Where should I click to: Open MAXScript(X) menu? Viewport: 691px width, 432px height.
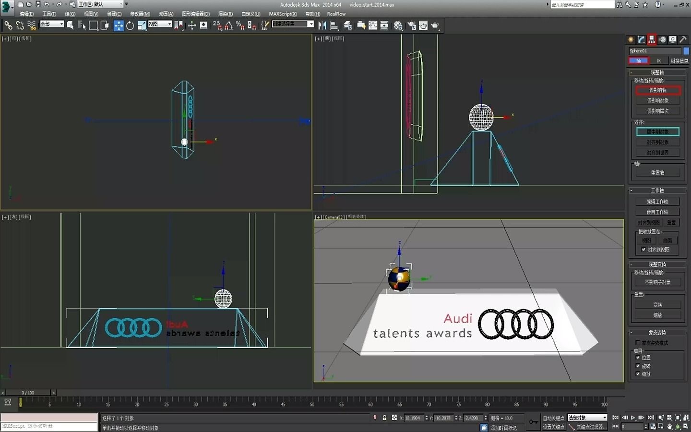tap(283, 14)
